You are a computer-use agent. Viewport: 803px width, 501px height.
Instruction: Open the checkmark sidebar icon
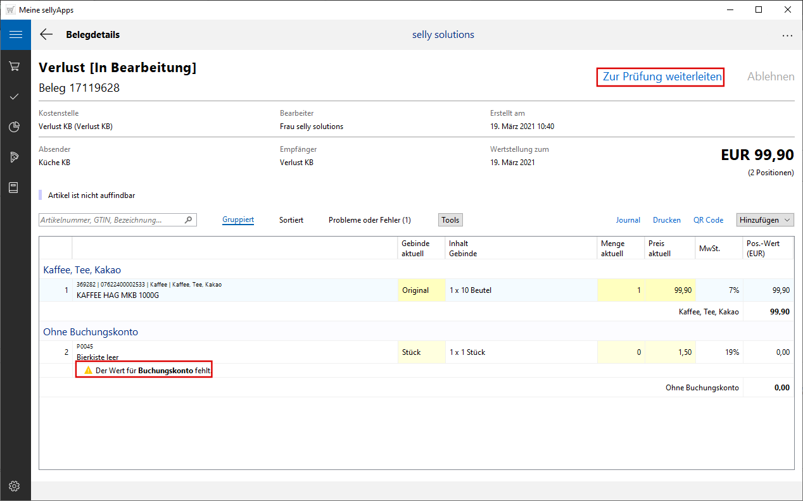point(15,97)
